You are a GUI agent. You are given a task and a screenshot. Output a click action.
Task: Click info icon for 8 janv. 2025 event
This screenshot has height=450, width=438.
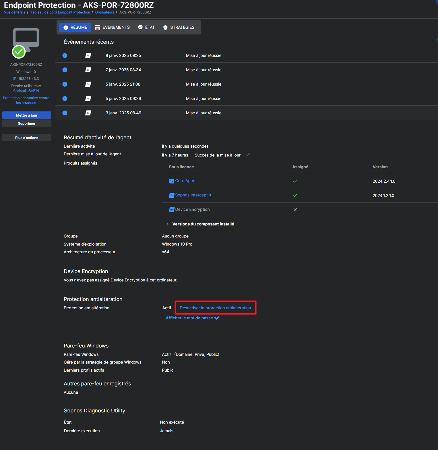(65, 55)
